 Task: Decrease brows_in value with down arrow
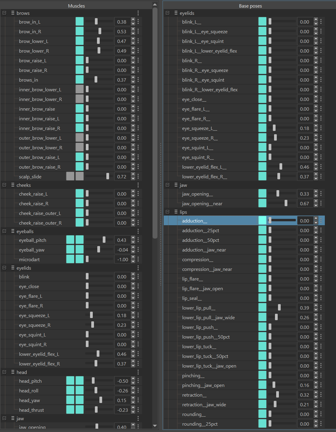click(x=133, y=82)
